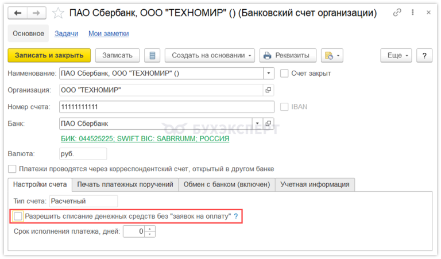The height and width of the screenshot is (259, 441).
Task: Click the forward navigation arrow
Action: click(36, 13)
